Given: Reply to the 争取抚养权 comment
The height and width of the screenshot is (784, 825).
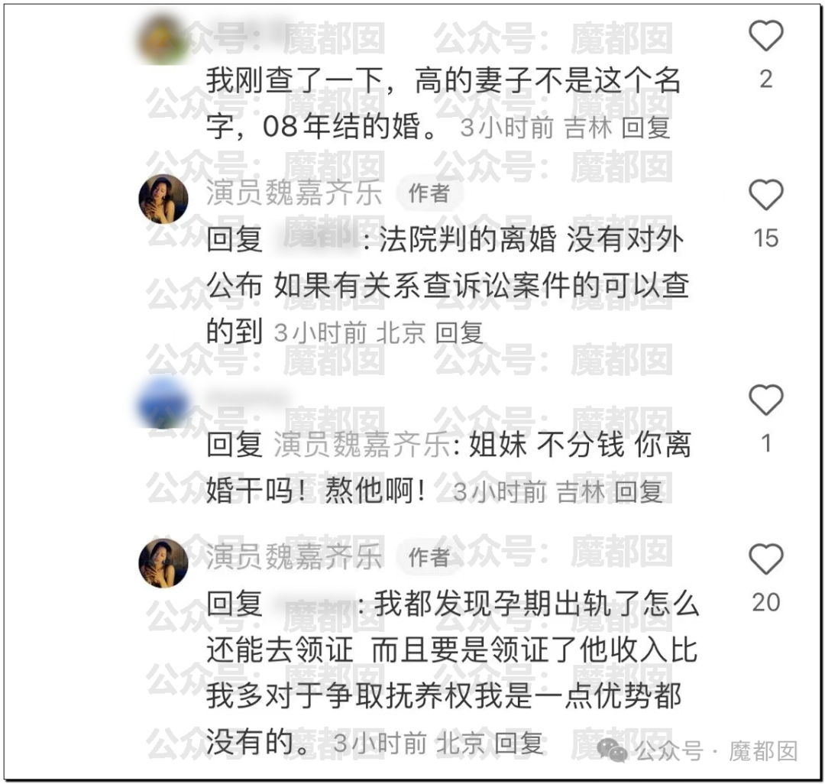Looking at the screenshot, I should click(519, 744).
